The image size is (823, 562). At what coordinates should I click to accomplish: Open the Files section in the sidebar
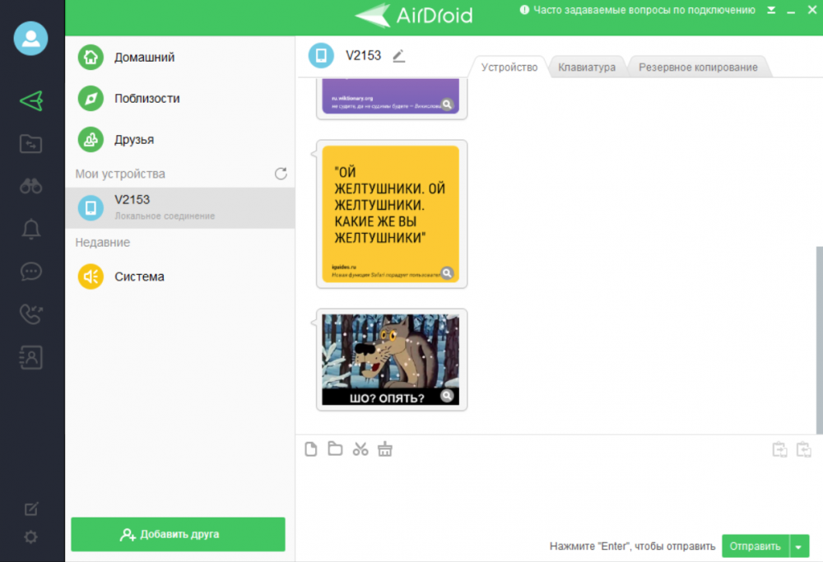31,144
